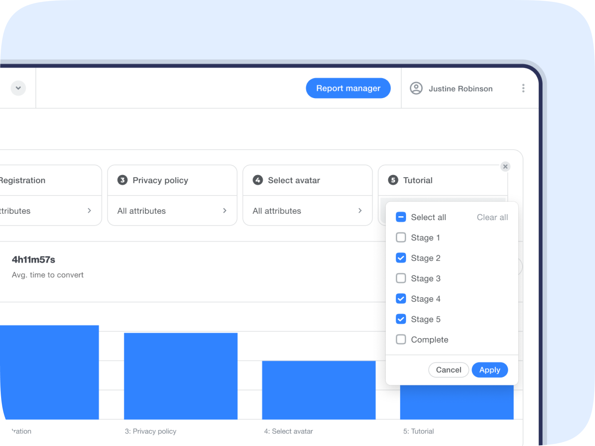Click the '5: Tutorial' axis label
The height and width of the screenshot is (446, 595).
[x=418, y=431]
